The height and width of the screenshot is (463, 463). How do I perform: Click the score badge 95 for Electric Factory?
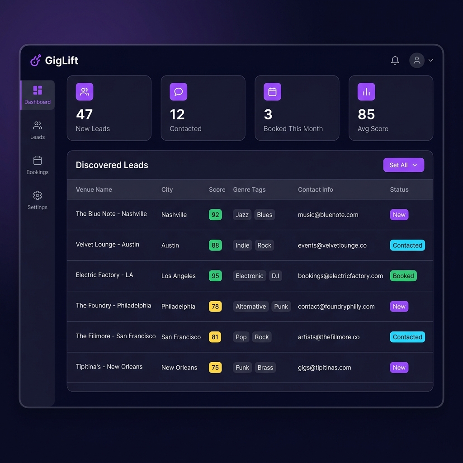click(215, 275)
